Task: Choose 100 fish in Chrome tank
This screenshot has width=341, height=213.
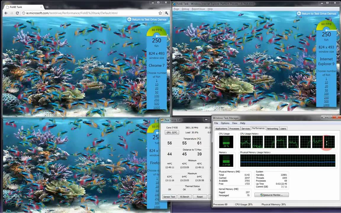Action: [157, 96]
